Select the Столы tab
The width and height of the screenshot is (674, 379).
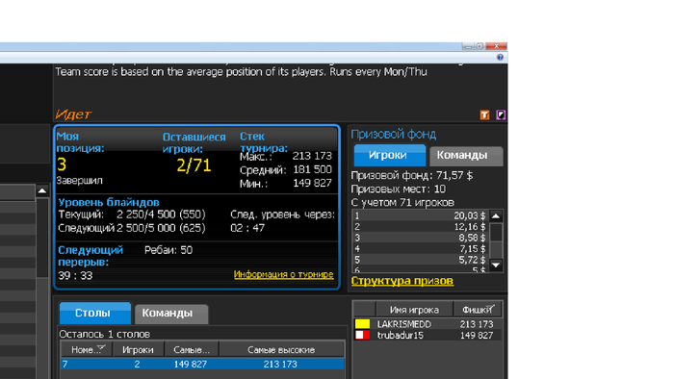point(95,313)
